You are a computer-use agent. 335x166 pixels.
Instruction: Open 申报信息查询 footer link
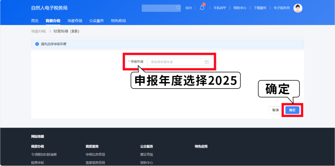click(95, 155)
